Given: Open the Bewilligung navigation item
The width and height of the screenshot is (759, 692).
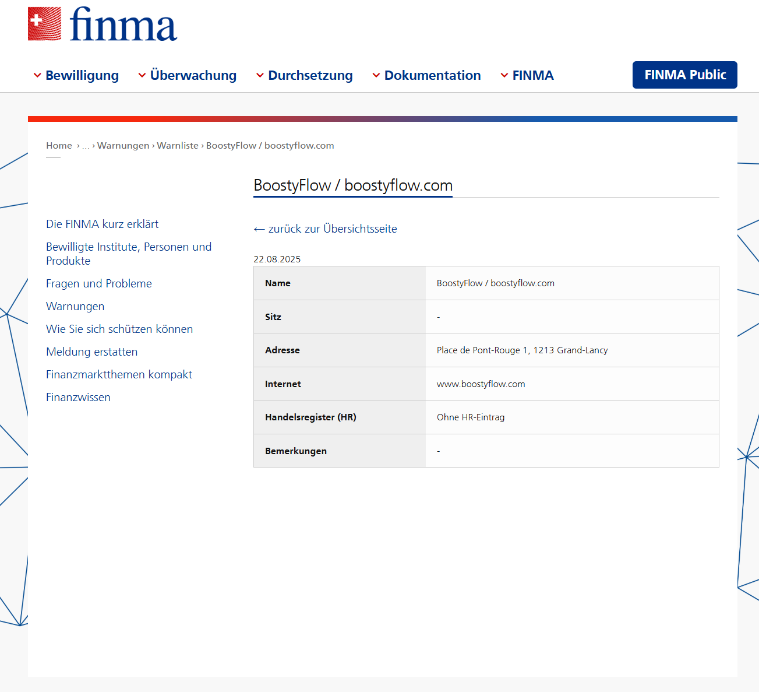Looking at the screenshot, I should point(82,75).
